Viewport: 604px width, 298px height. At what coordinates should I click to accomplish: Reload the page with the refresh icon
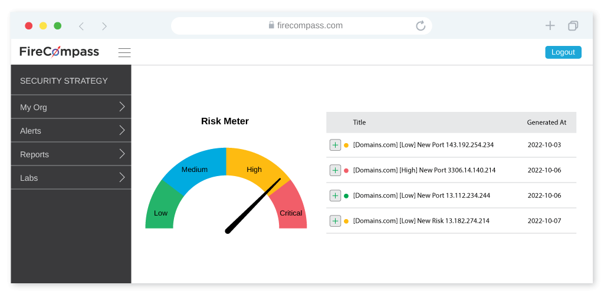pos(420,26)
